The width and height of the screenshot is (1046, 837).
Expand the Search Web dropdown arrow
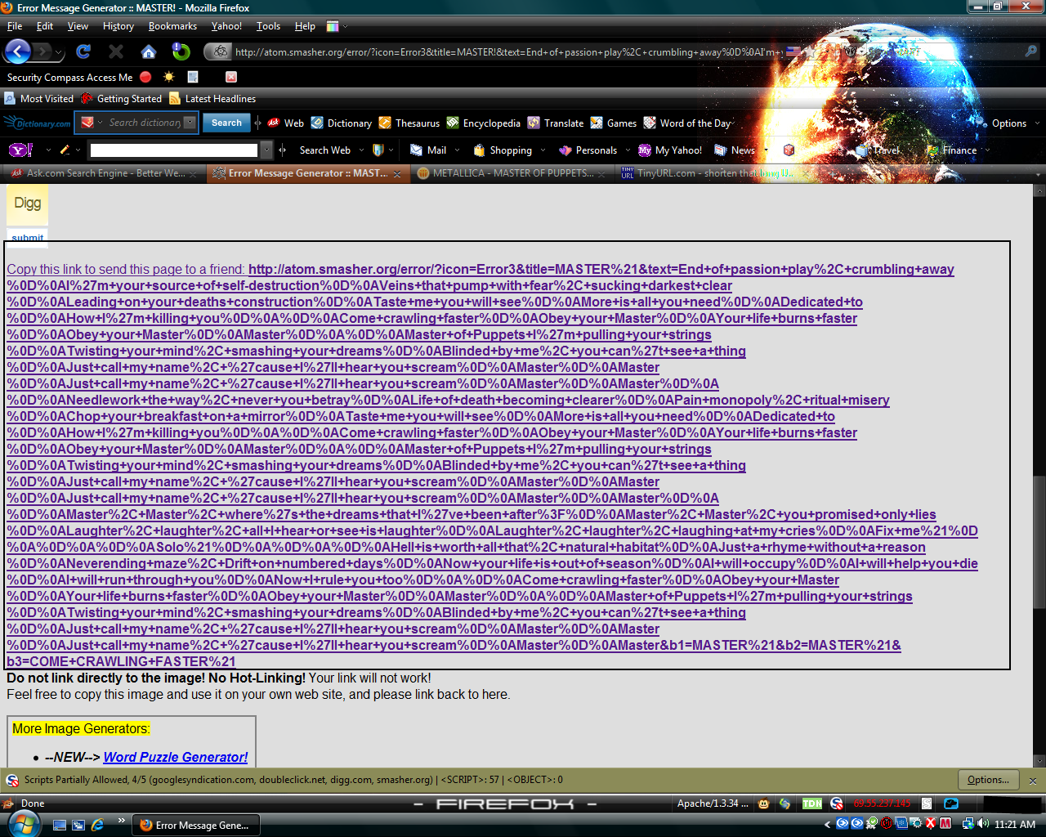pos(361,150)
